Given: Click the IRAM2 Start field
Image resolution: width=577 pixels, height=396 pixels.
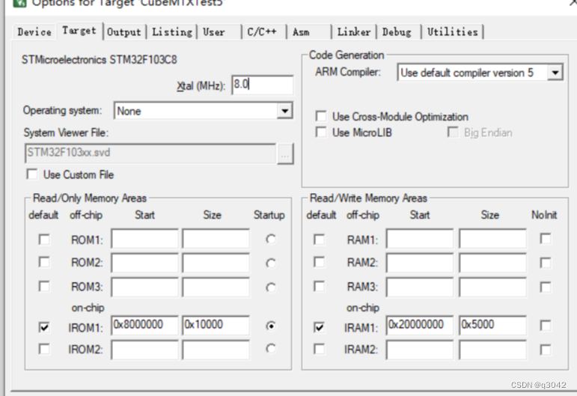Looking at the screenshot, I should (x=420, y=350).
